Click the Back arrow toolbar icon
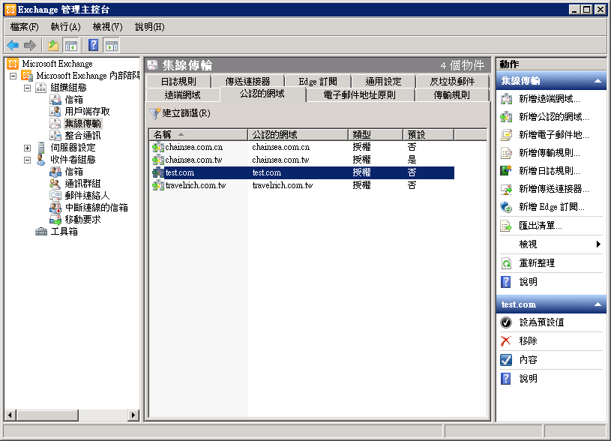 (x=13, y=46)
